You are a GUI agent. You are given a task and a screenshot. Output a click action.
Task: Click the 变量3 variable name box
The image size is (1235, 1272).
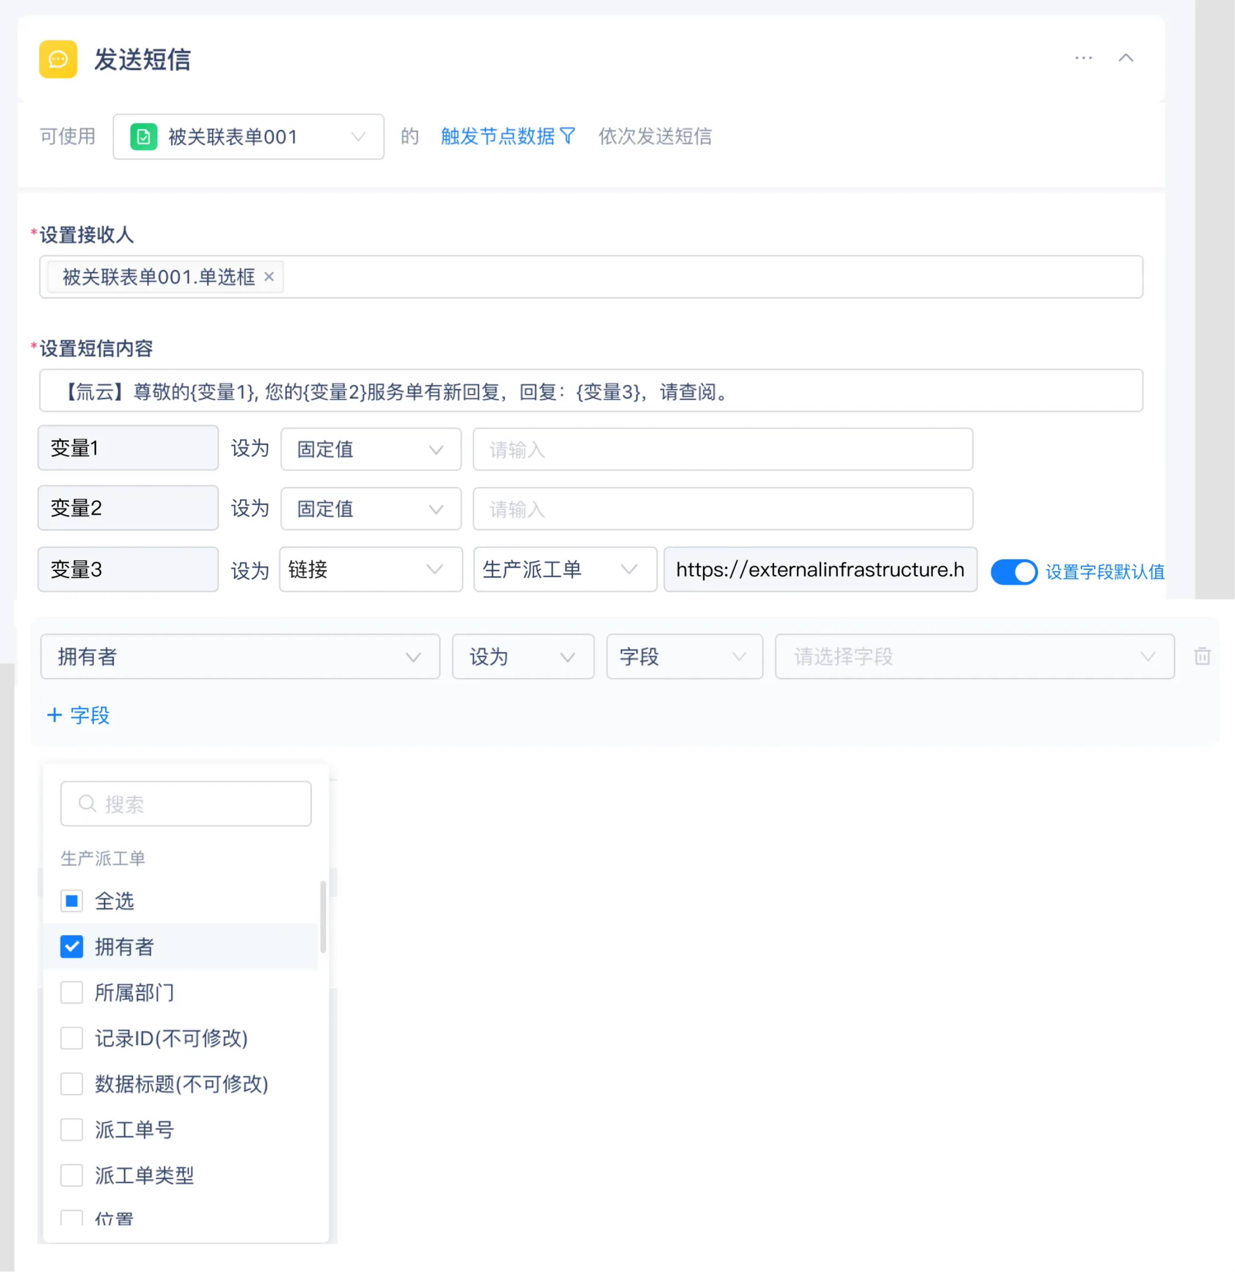click(x=128, y=569)
